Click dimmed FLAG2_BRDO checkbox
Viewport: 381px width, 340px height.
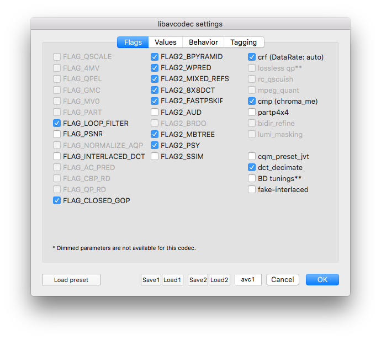coord(155,124)
